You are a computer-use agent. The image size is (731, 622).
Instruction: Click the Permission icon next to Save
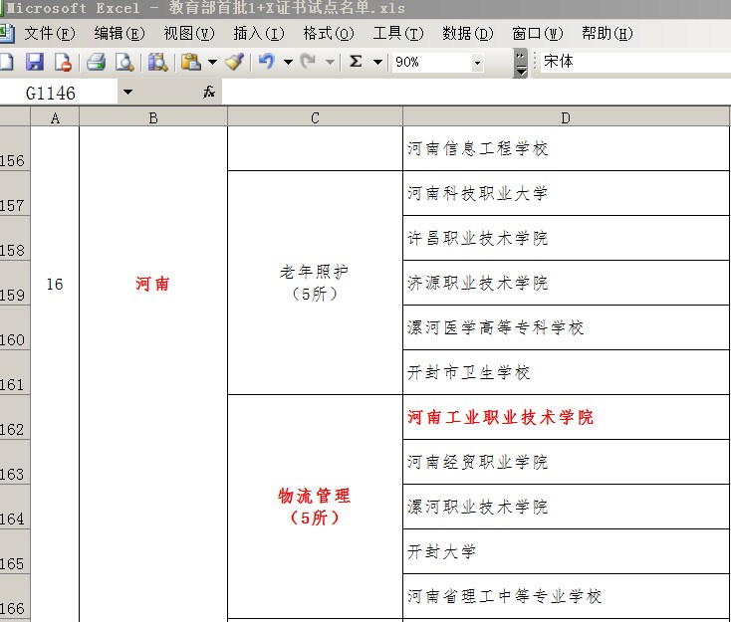point(63,62)
